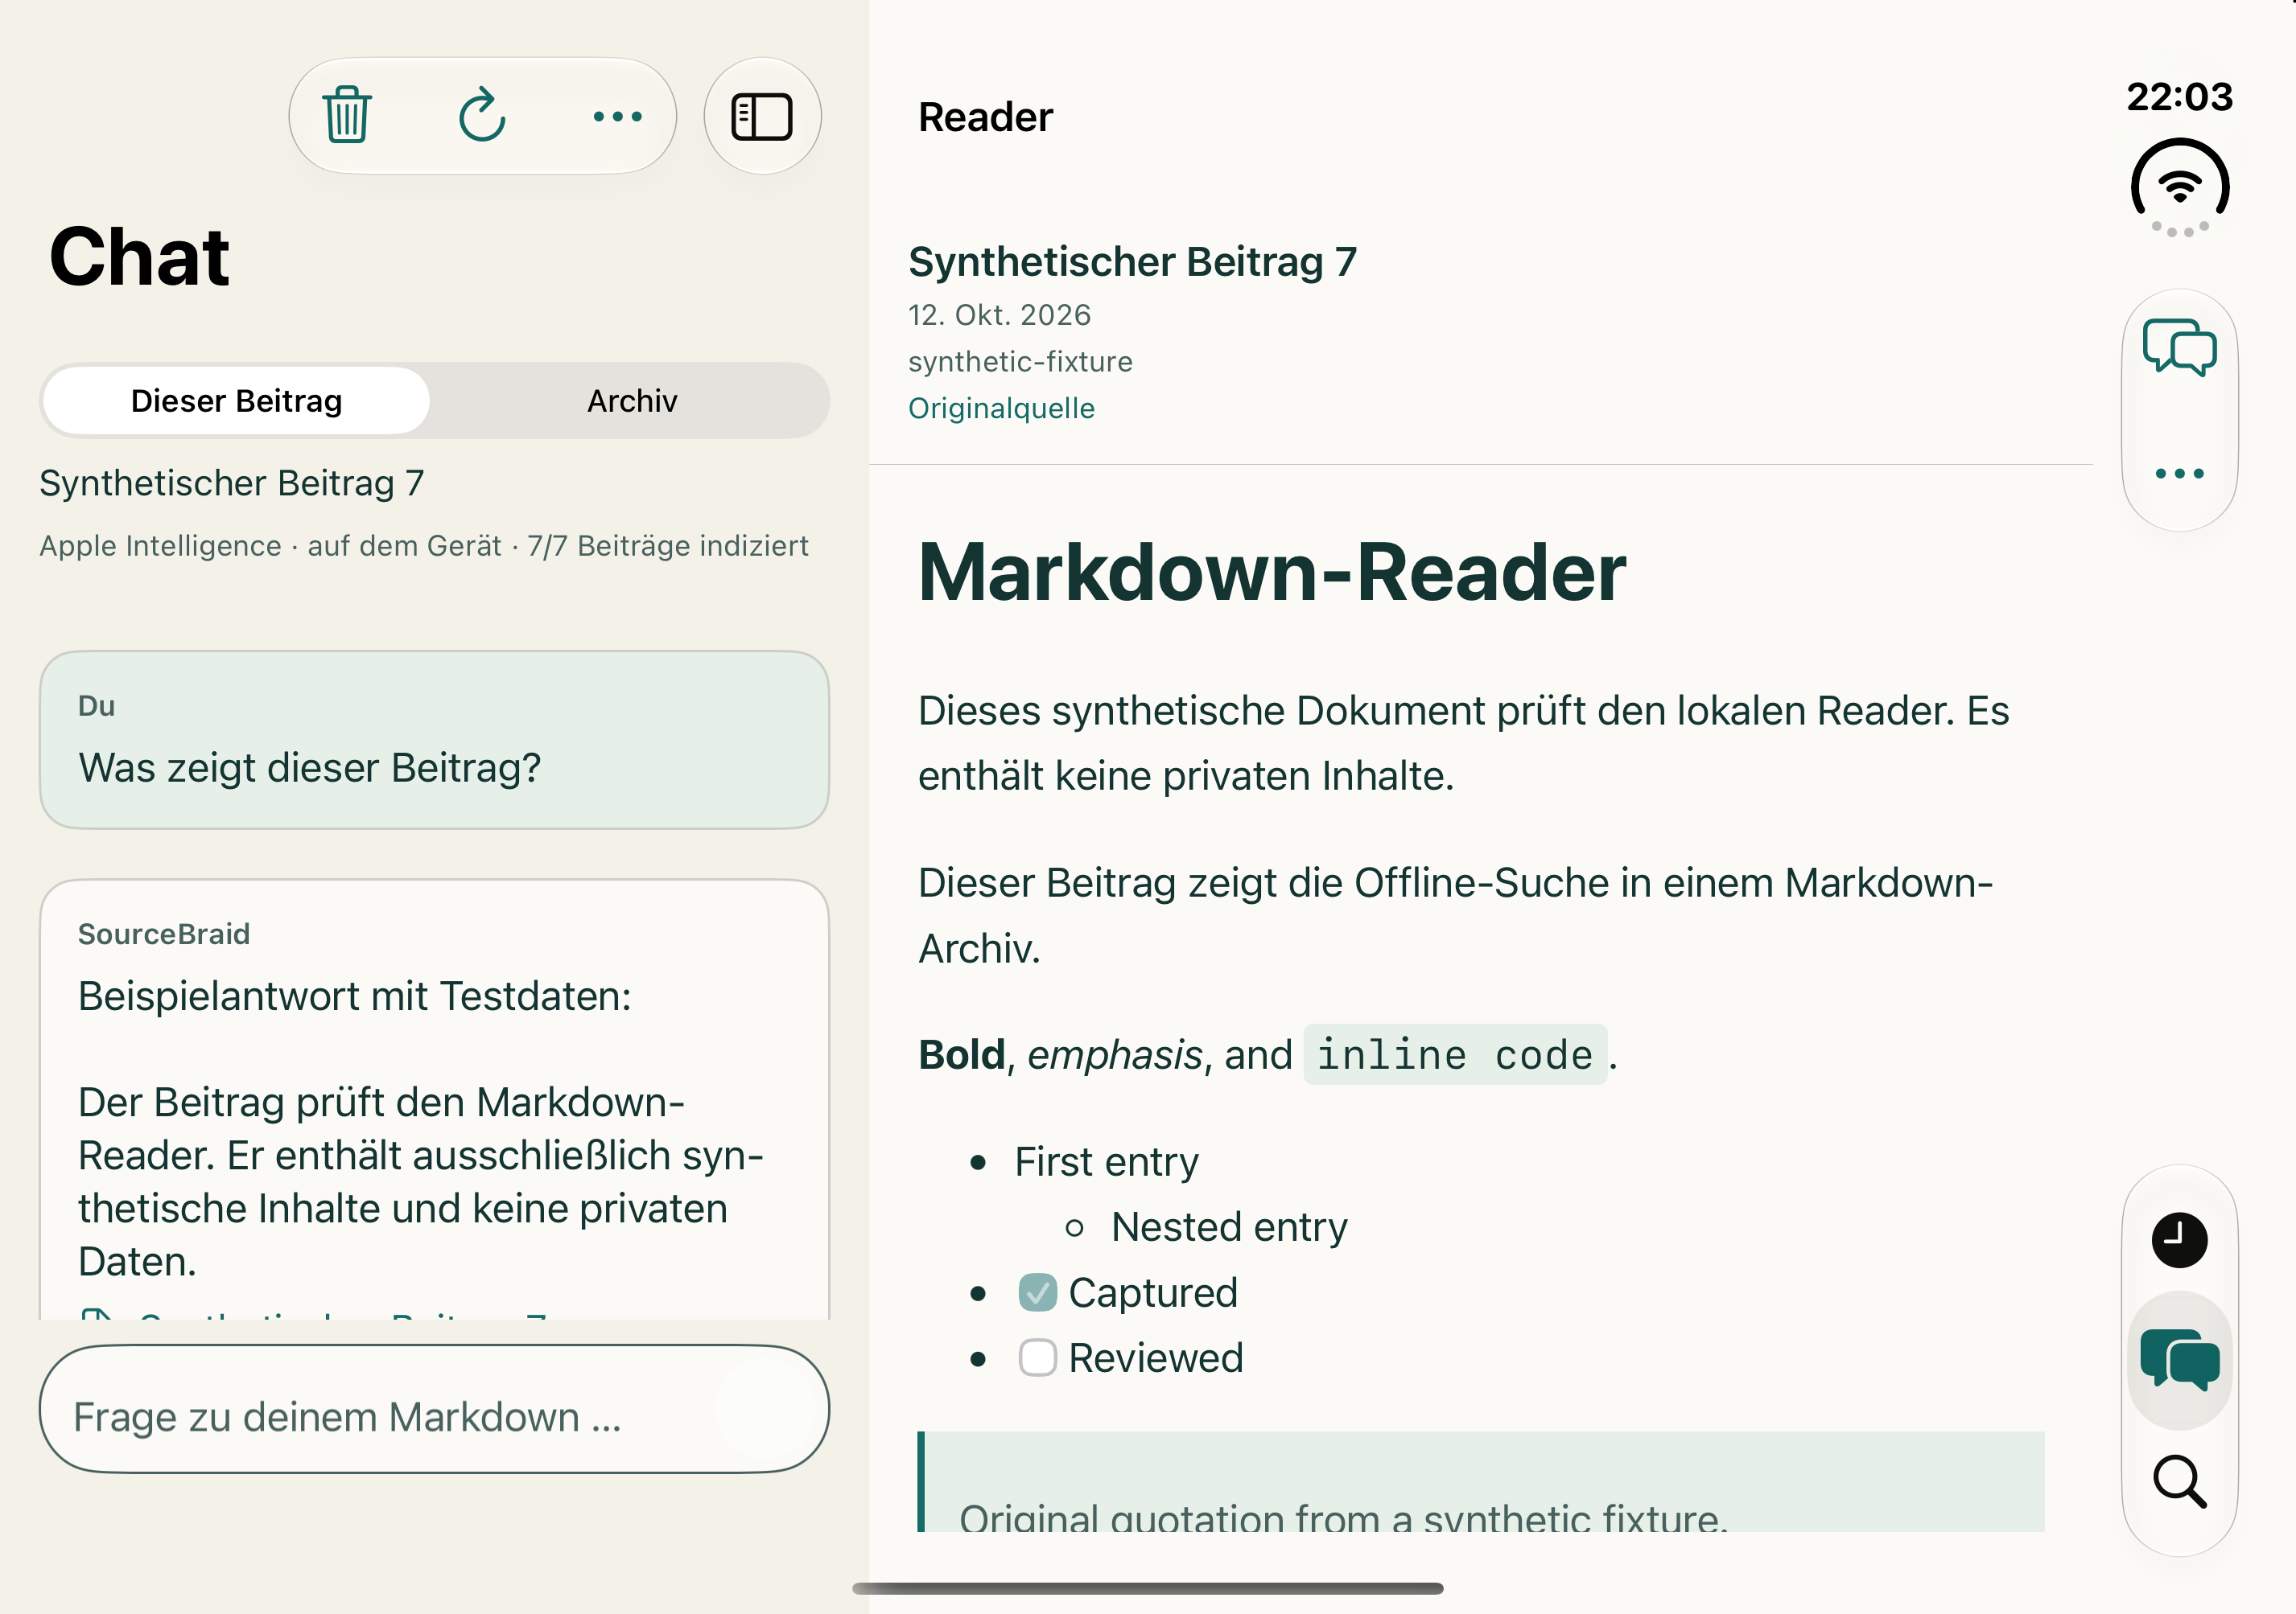Image resolution: width=2296 pixels, height=1614 pixels.
Task: Tap the Nested entry list item
Action: pyautogui.click(x=1229, y=1227)
